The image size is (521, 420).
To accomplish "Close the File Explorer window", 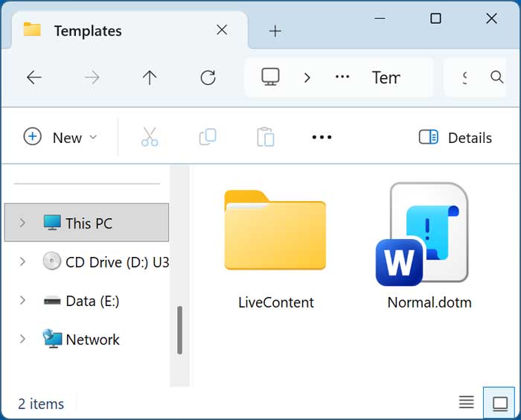I will [x=491, y=19].
